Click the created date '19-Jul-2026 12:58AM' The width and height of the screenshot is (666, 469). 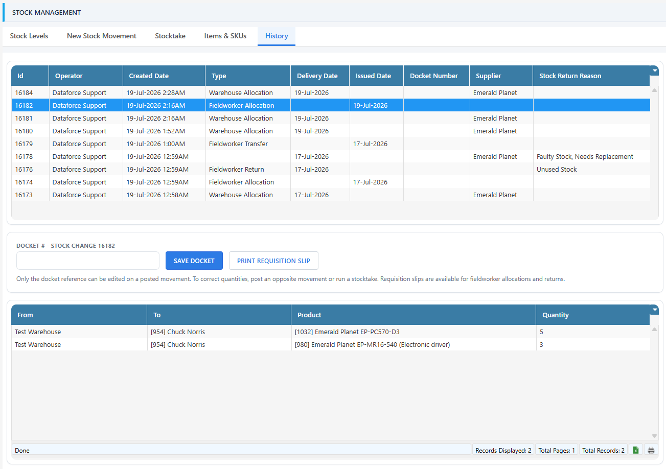pos(157,195)
